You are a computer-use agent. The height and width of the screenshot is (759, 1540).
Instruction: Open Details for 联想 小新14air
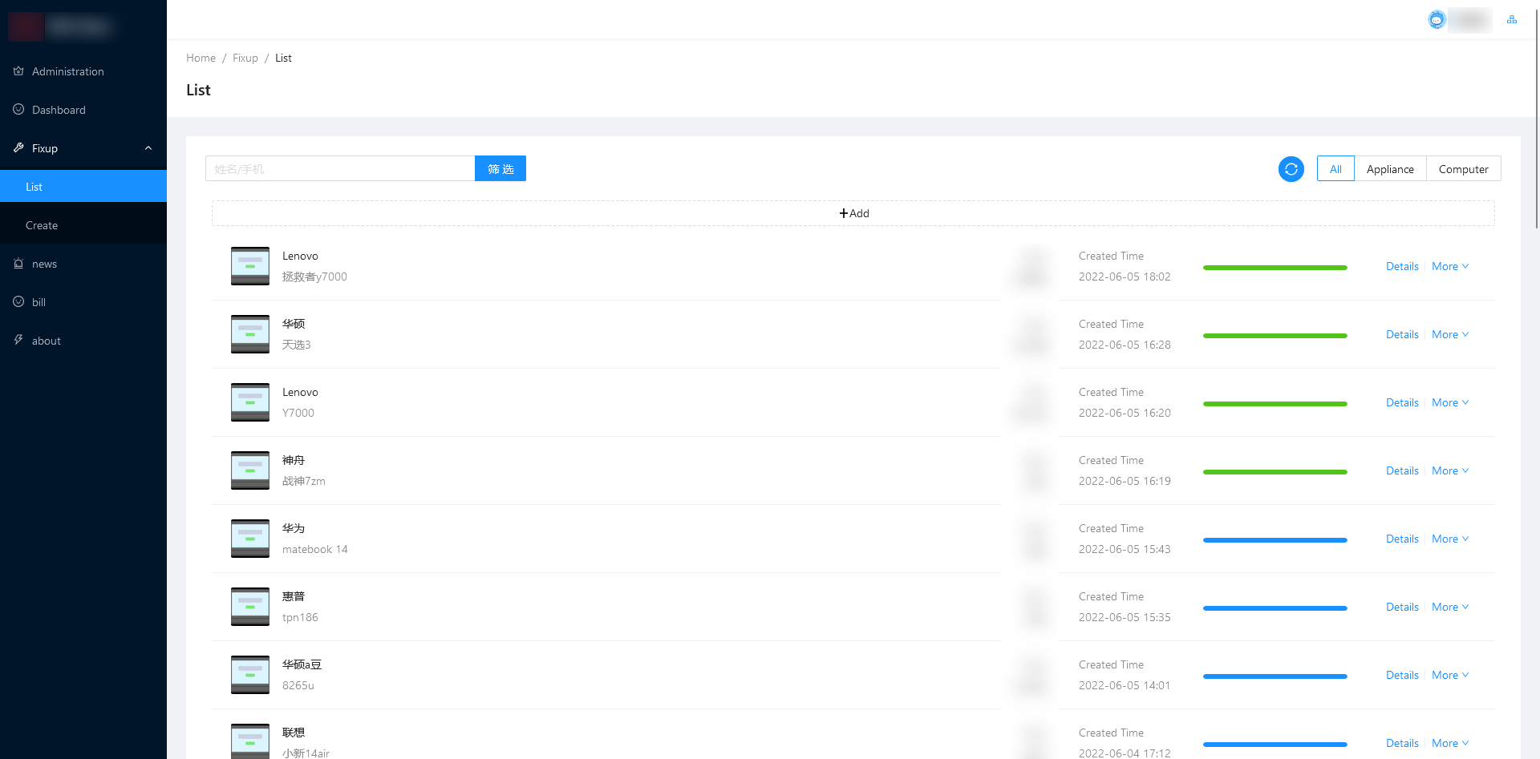[1402, 743]
